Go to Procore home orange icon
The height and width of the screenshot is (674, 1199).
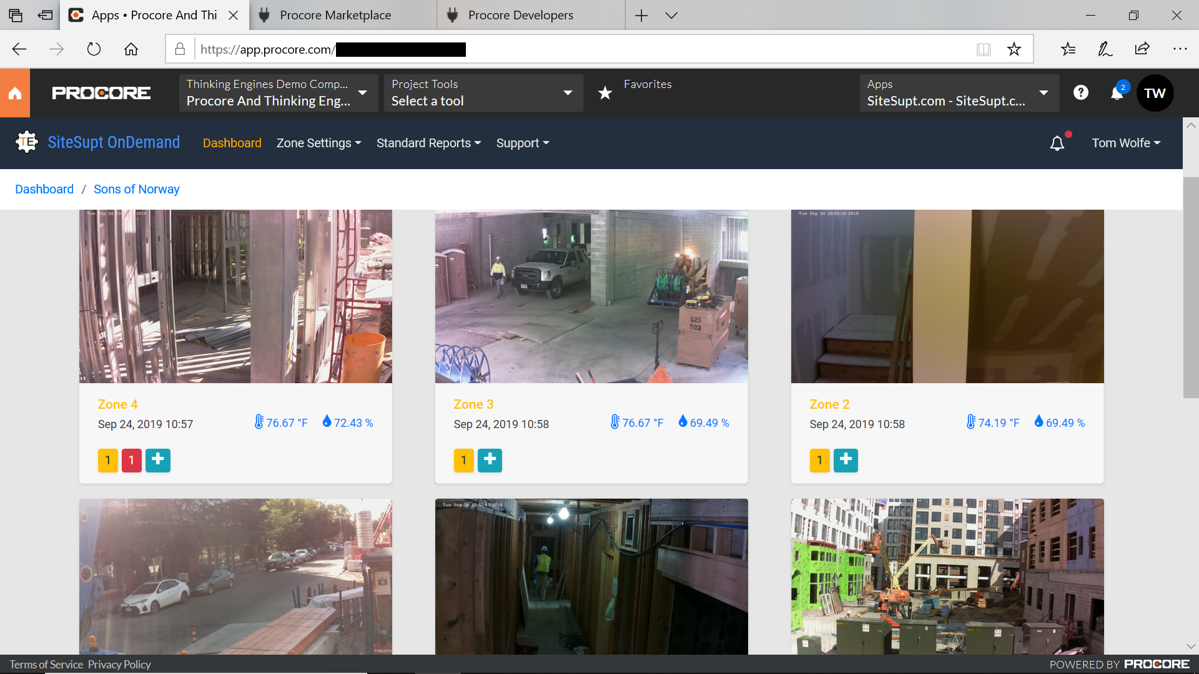click(x=15, y=93)
